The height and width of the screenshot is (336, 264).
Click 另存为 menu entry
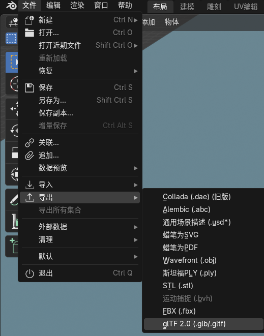[x=80, y=100]
